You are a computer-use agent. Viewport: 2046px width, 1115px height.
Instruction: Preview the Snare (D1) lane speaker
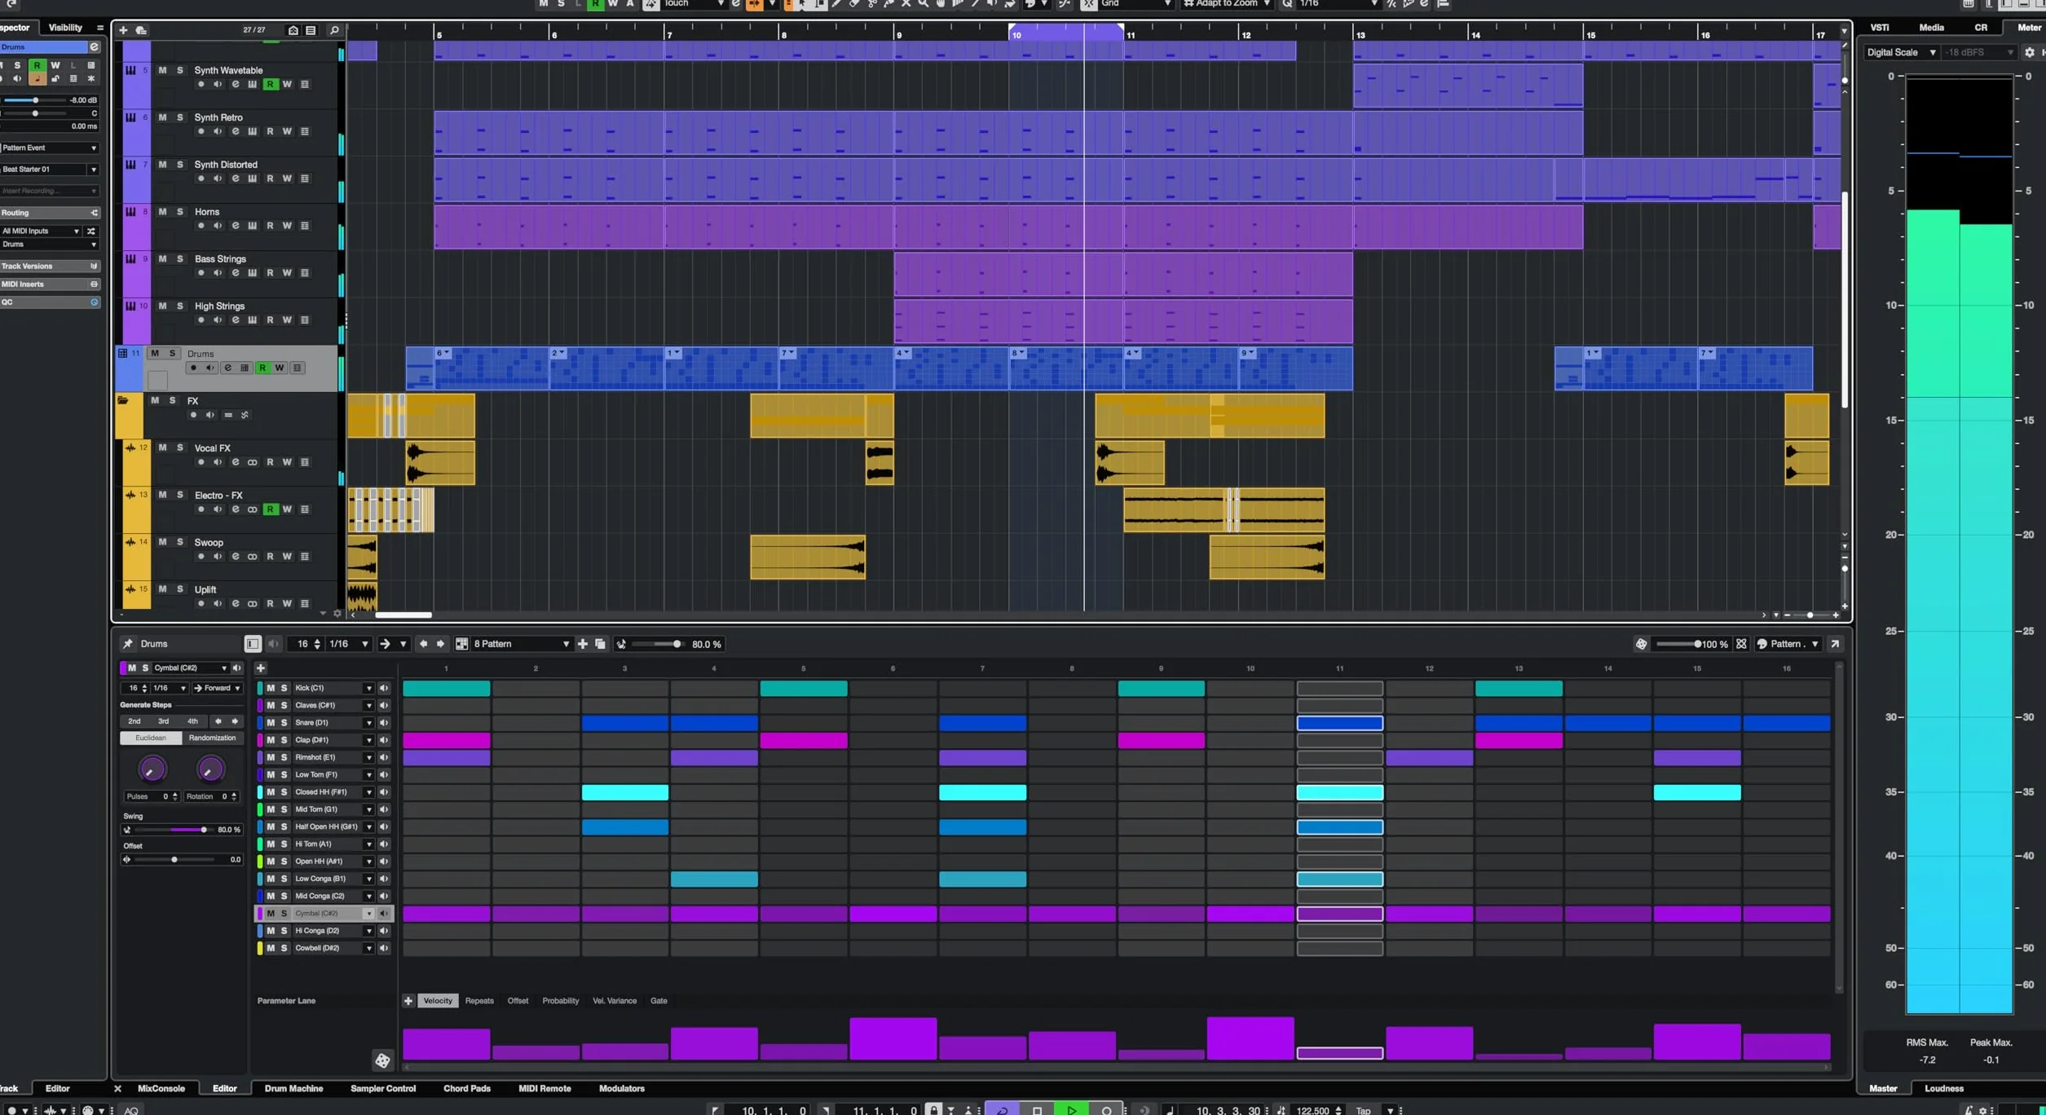pos(384,723)
